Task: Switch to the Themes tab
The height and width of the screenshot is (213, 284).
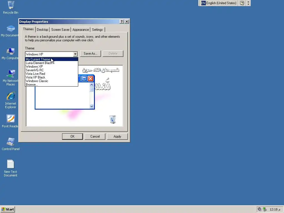Action: [x=28, y=29]
